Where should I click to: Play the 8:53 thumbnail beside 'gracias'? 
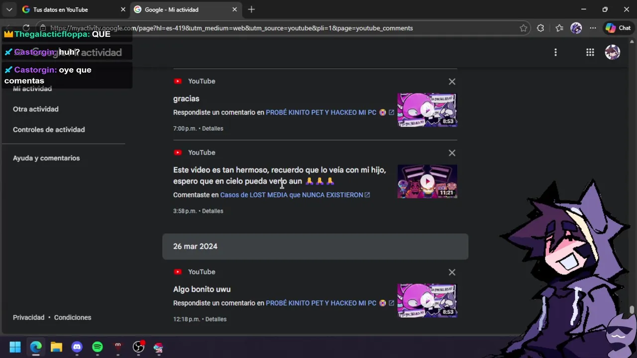coord(427,110)
